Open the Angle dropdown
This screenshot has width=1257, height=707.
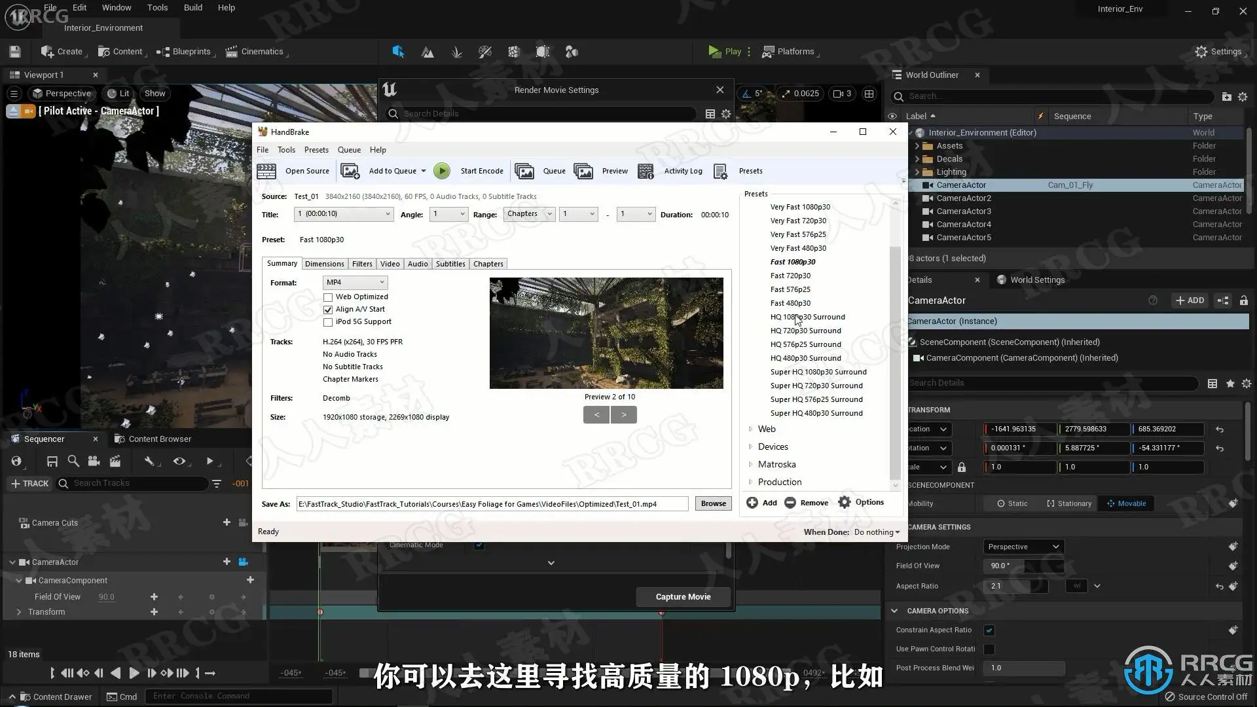tap(448, 214)
